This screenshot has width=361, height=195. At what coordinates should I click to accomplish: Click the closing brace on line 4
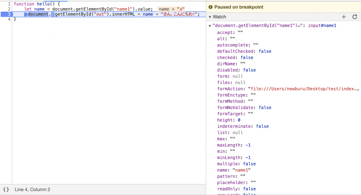tap(15, 19)
